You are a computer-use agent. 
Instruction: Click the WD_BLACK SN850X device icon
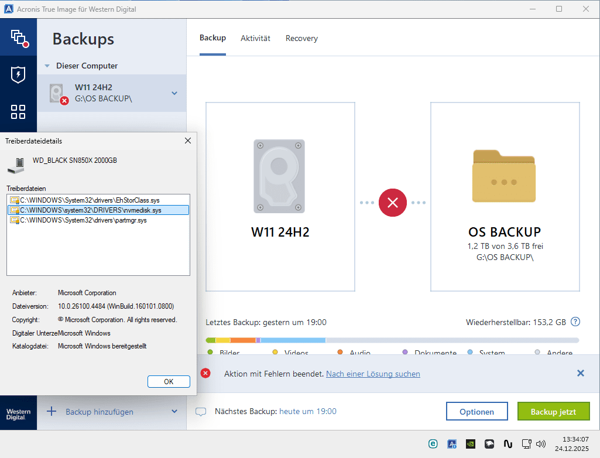16,165
